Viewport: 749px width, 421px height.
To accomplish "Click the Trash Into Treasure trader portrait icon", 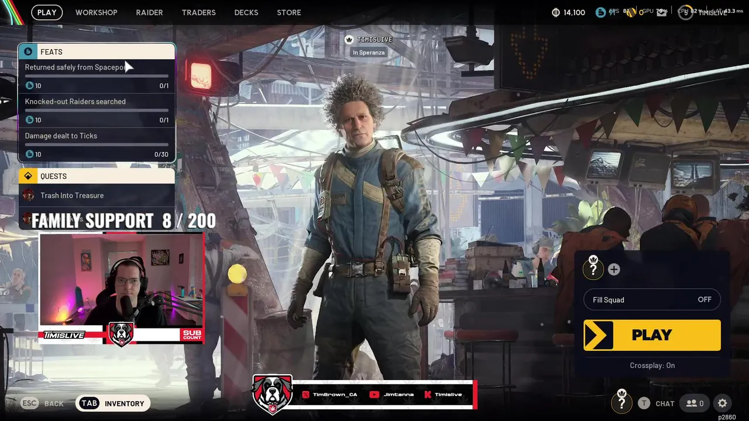I will tap(28, 195).
